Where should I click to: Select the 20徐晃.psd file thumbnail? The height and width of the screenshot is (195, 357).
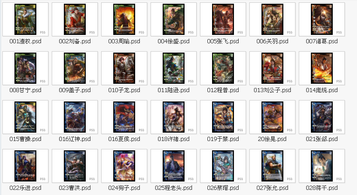[x=272, y=117]
